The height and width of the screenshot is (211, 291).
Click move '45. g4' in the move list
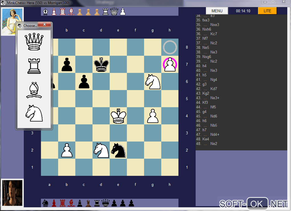(201, 112)
